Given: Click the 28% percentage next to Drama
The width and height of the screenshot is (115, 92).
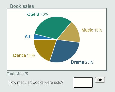Looking at the screenshot, I should 89,62.
